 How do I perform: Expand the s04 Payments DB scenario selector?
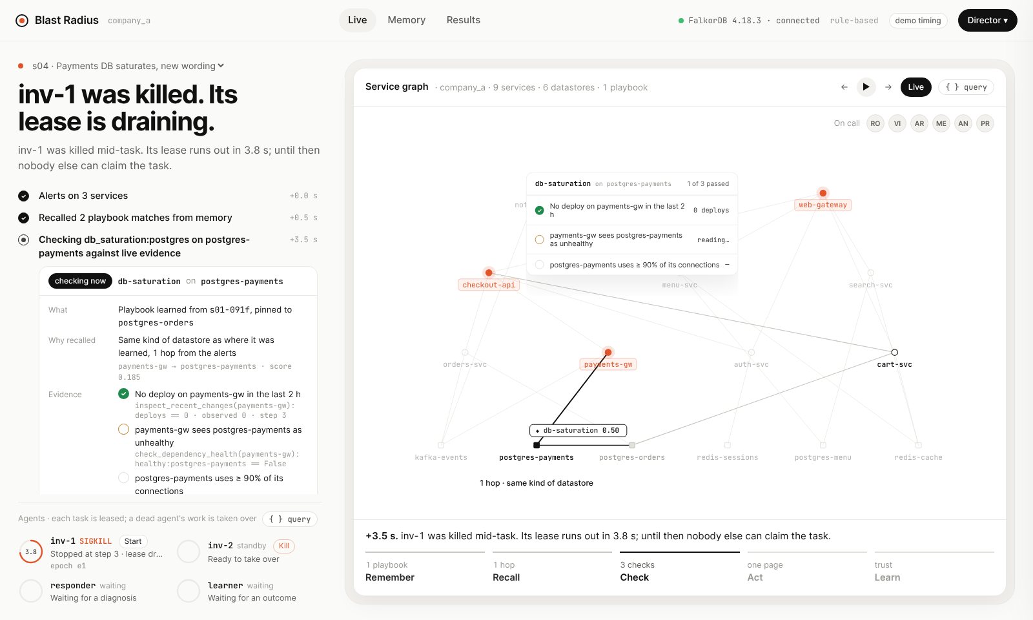click(128, 66)
